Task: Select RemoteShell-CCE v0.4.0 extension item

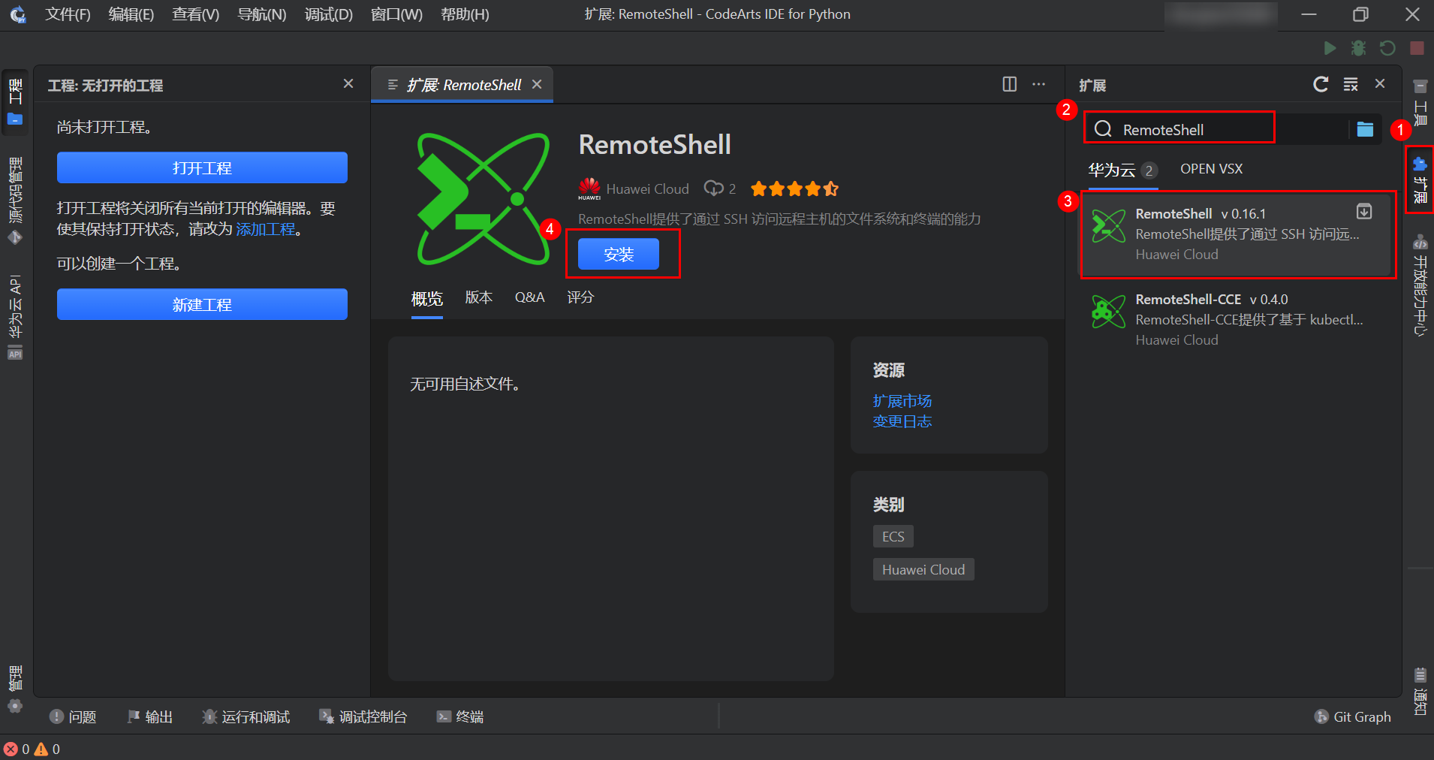Action: coord(1236,319)
